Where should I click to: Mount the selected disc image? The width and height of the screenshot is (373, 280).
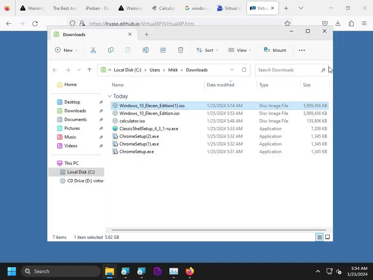pos(275,50)
